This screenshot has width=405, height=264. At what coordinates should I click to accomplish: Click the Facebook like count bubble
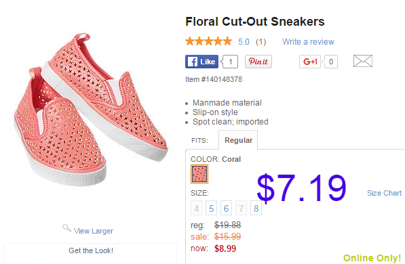[230, 62]
